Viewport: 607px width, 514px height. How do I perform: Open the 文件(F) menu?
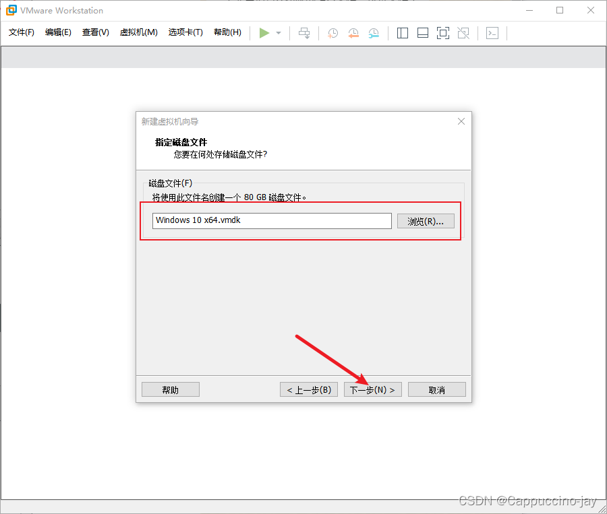point(22,32)
